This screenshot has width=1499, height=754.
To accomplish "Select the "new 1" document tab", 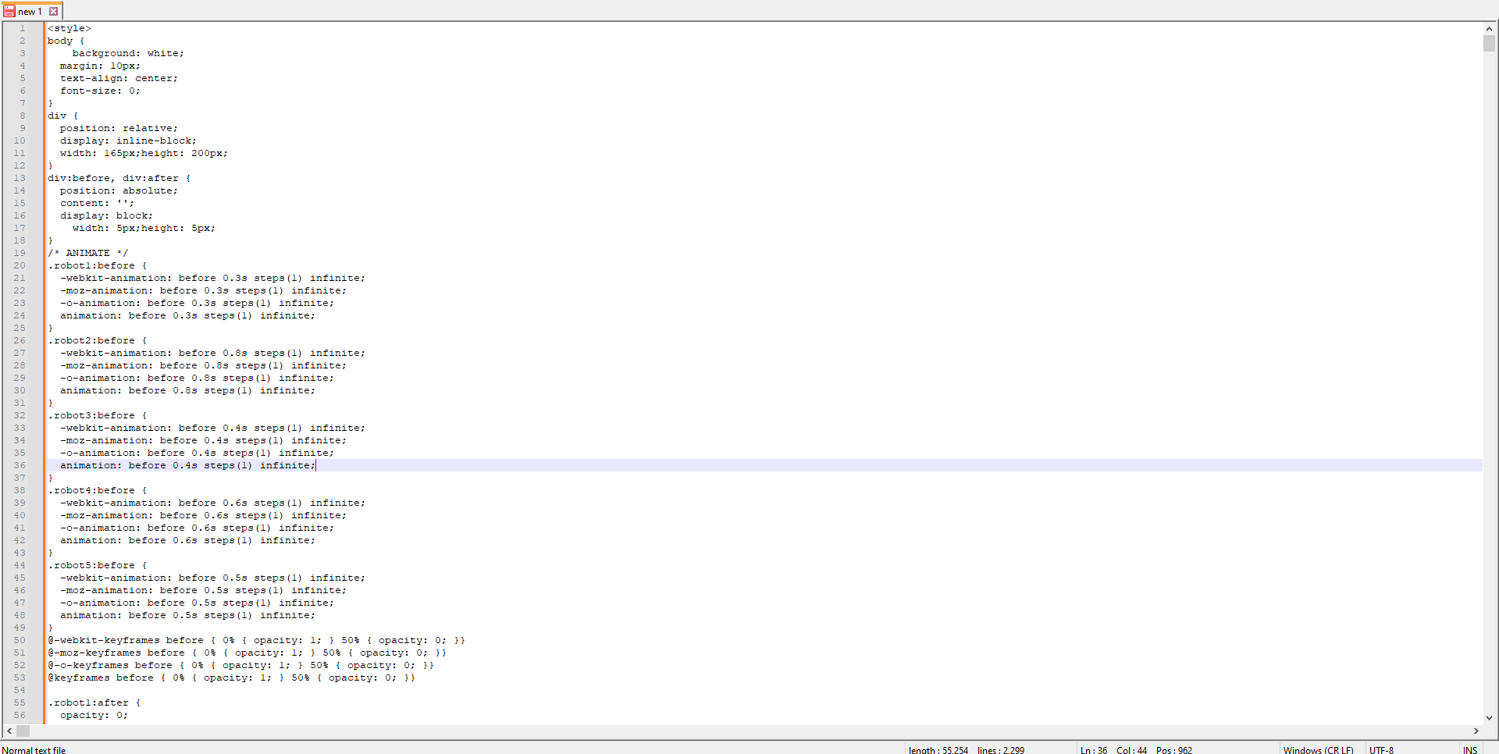I will (30, 12).
